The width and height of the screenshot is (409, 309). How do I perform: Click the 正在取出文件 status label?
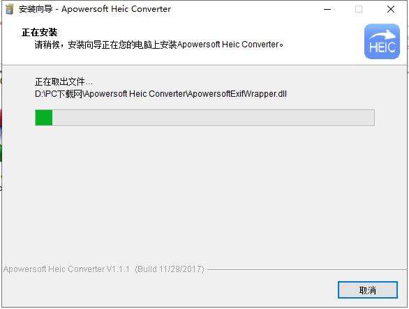(x=64, y=81)
